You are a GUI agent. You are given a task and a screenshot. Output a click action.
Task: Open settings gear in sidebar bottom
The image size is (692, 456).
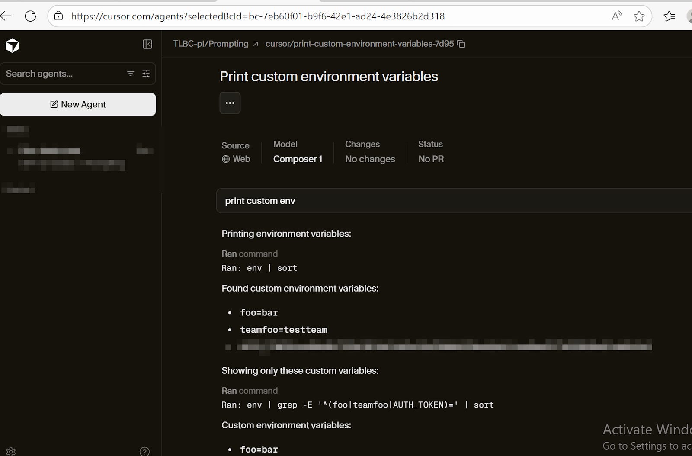click(x=11, y=451)
